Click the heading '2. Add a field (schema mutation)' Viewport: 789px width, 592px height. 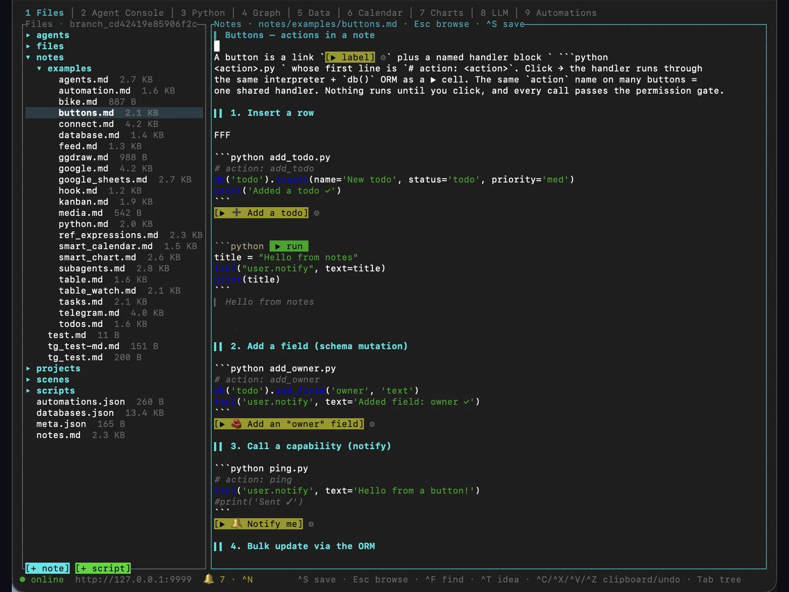pyautogui.click(x=319, y=346)
